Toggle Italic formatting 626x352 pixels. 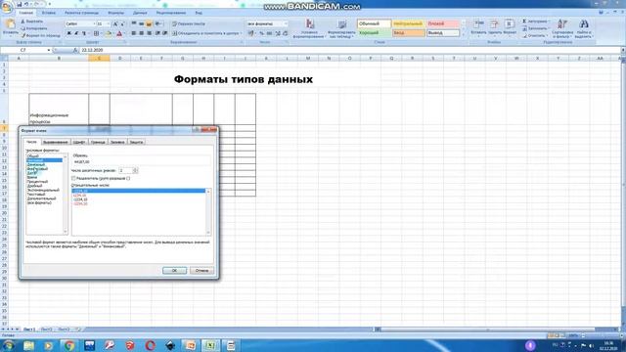(x=76, y=33)
